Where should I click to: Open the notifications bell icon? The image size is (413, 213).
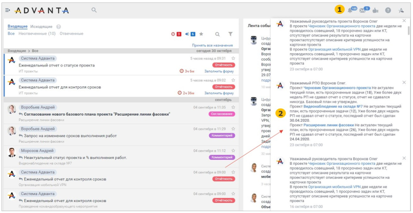350,11
